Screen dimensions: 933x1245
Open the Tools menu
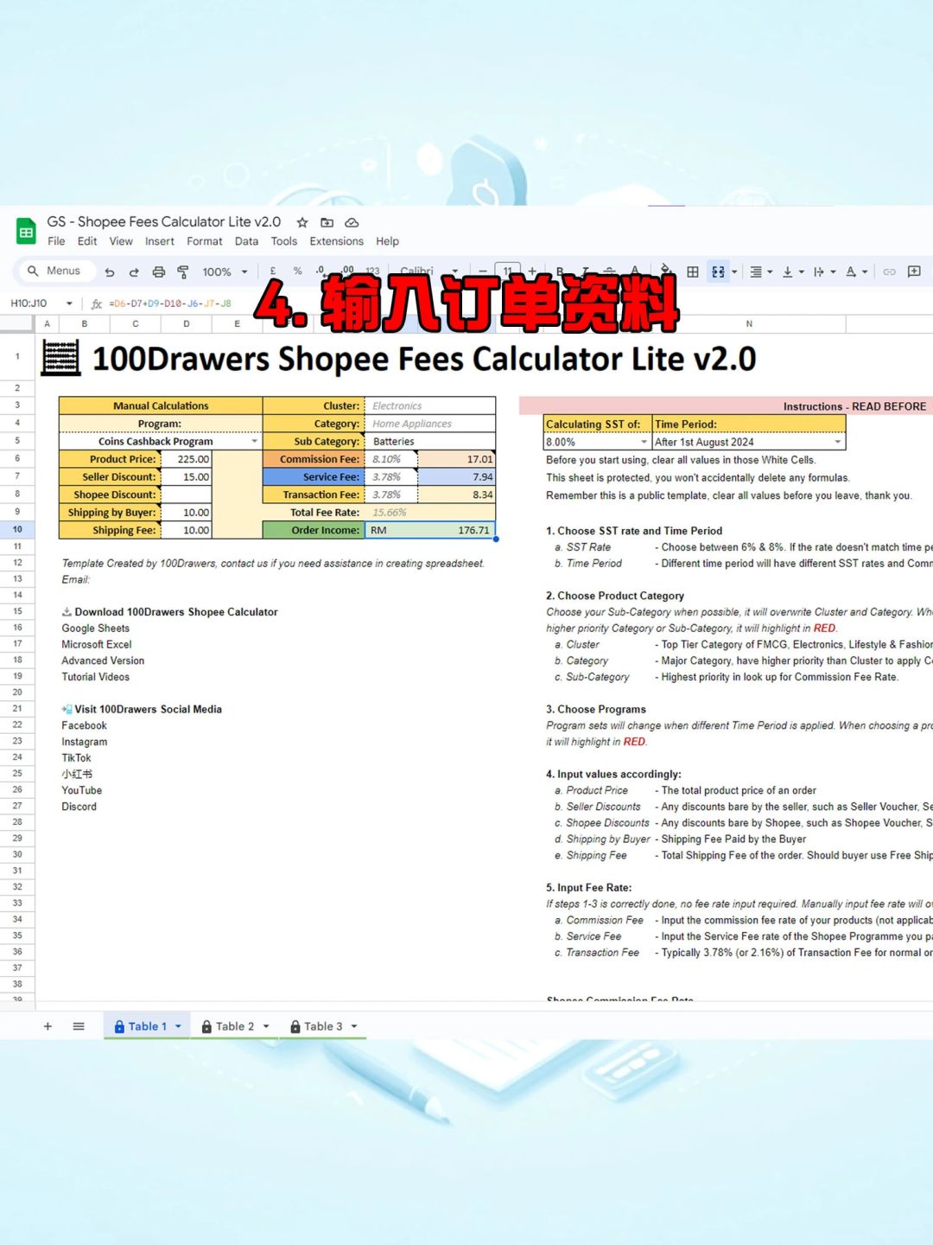[x=284, y=241]
